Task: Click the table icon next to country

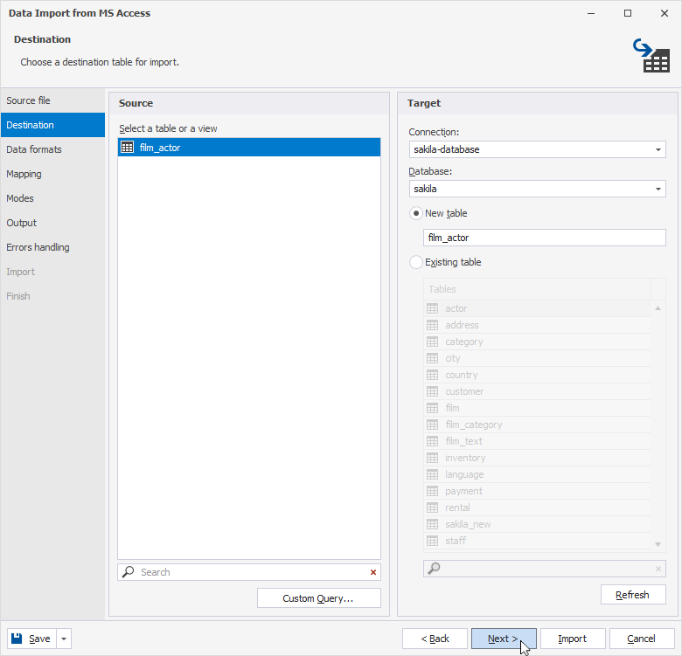Action: pyautogui.click(x=432, y=375)
